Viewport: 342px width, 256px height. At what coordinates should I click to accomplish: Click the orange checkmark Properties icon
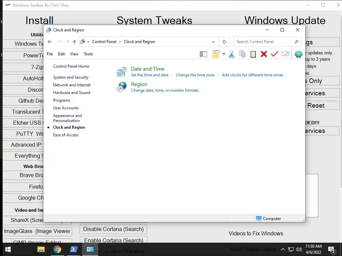pyautogui.click(x=275, y=54)
